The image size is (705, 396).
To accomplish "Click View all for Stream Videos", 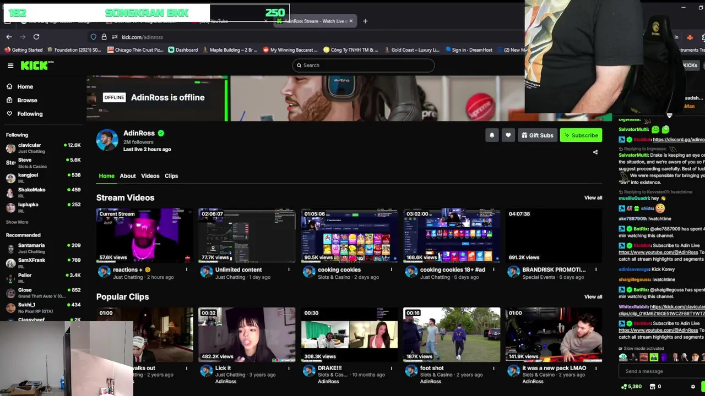I will [x=593, y=197].
